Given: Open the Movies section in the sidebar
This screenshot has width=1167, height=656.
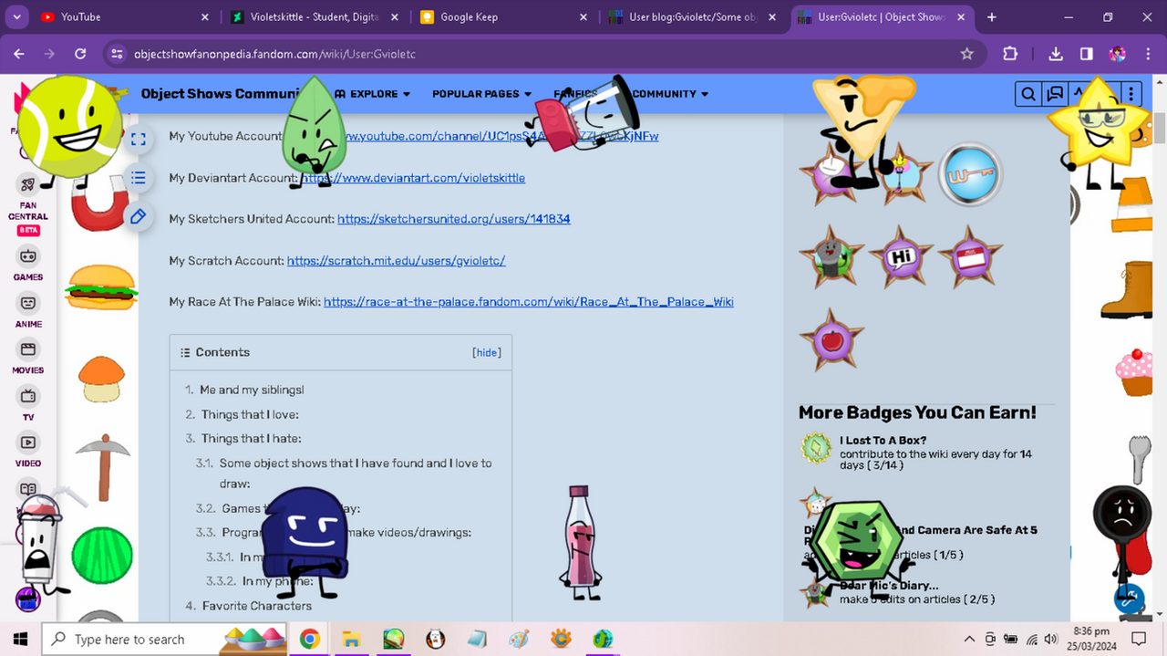Looking at the screenshot, I should (28, 357).
